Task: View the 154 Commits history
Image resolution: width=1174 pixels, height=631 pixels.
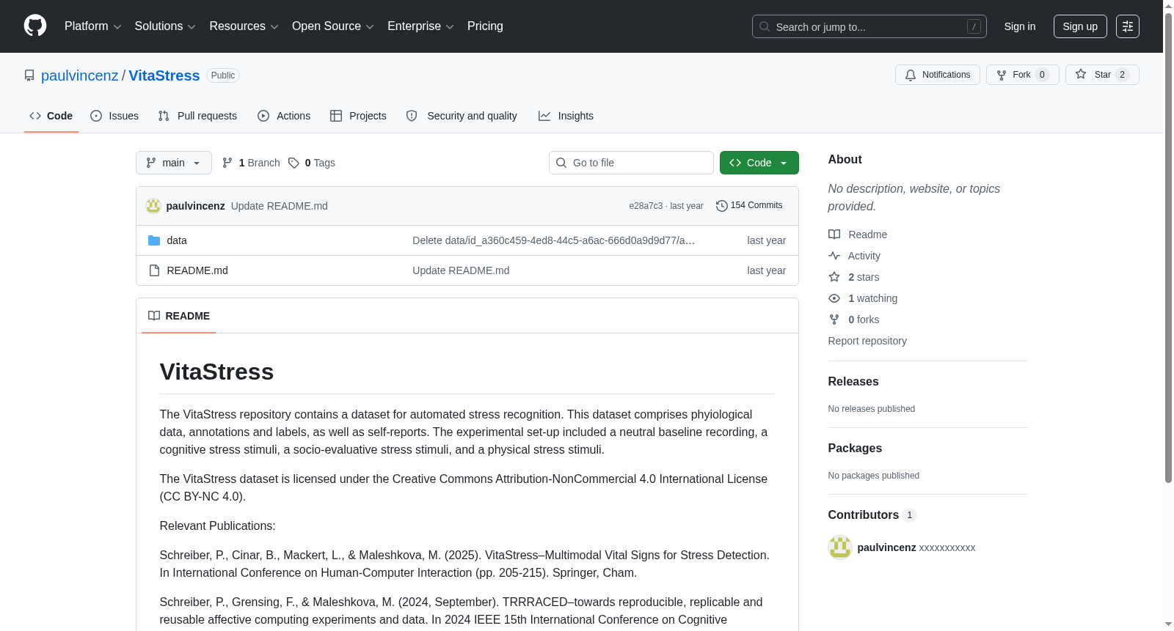Action: (749, 206)
